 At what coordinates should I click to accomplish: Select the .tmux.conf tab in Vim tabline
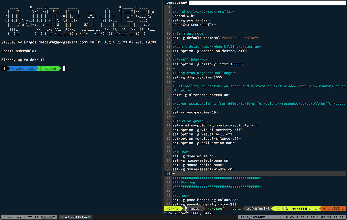177,3
